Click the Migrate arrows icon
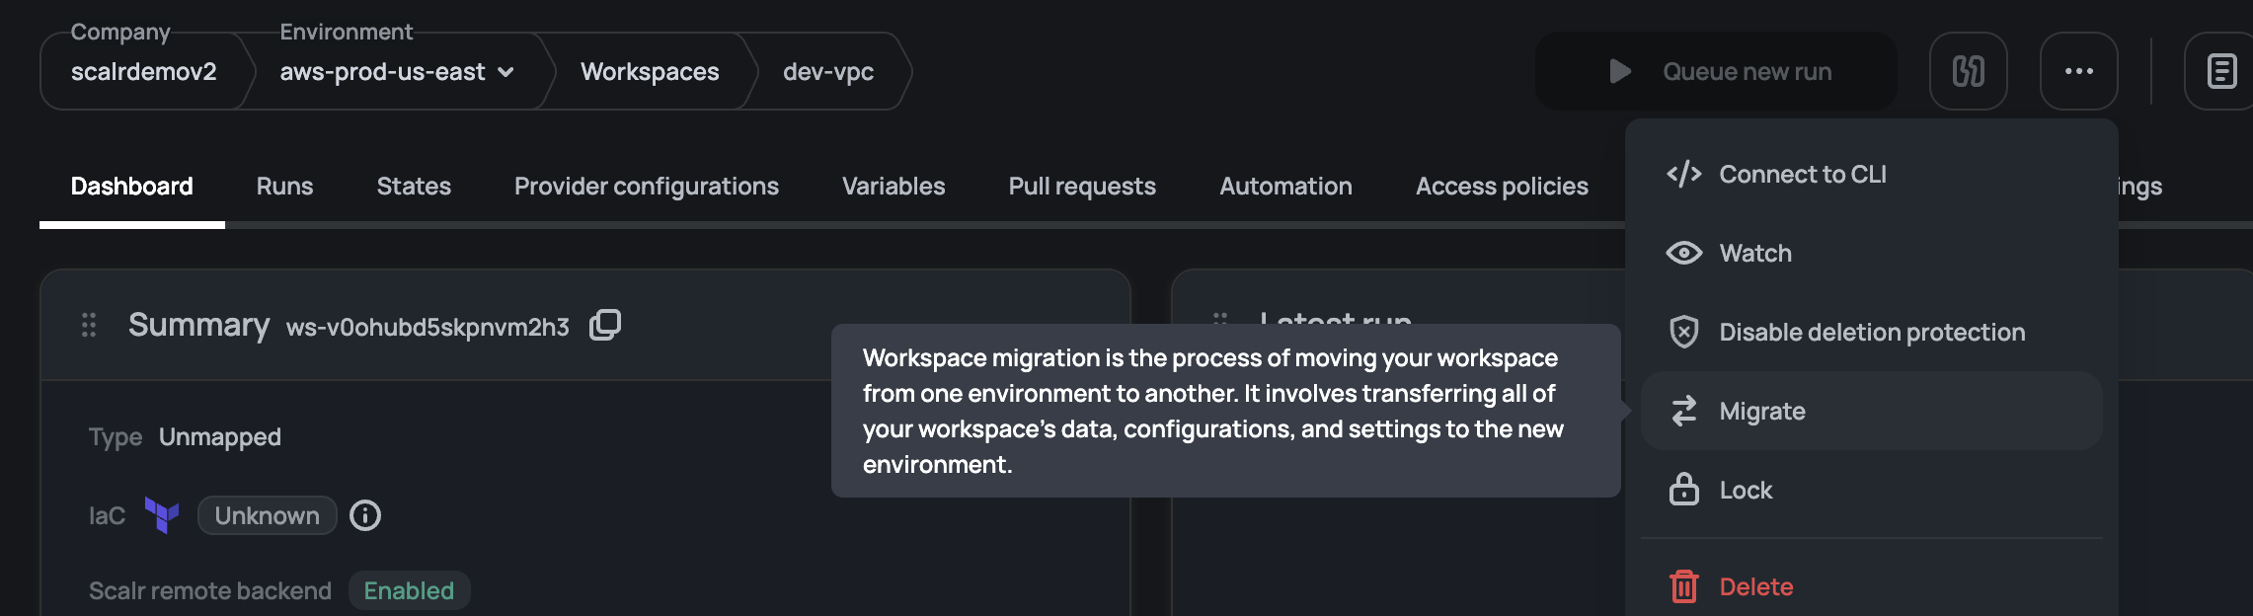This screenshot has height=616, width=2253. [1684, 411]
